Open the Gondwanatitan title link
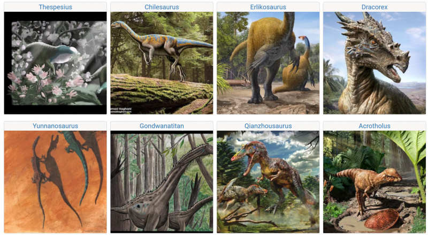 (162, 126)
